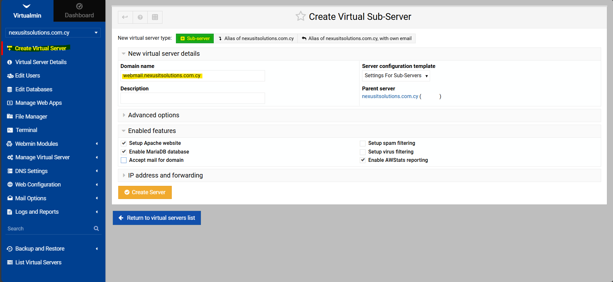
Task: Click the Description input field
Action: point(193,98)
